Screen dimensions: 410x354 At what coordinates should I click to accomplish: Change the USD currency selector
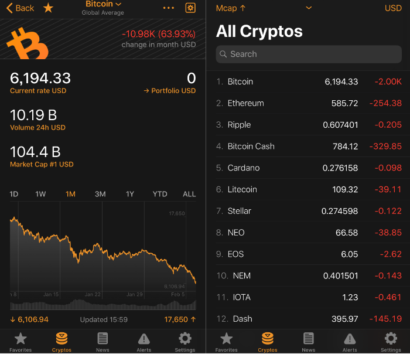[x=393, y=8]
